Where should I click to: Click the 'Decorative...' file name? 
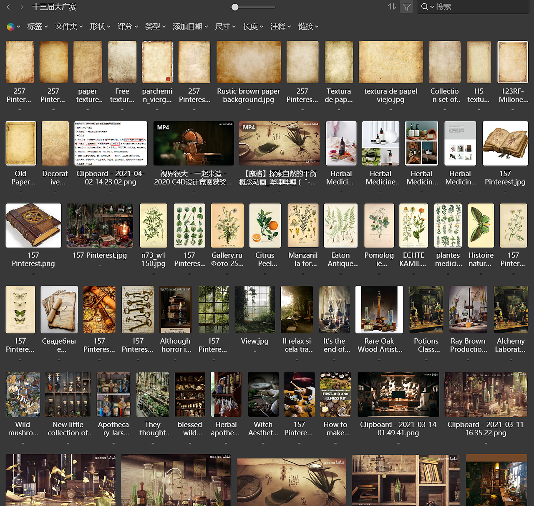(x=55, y=177)
